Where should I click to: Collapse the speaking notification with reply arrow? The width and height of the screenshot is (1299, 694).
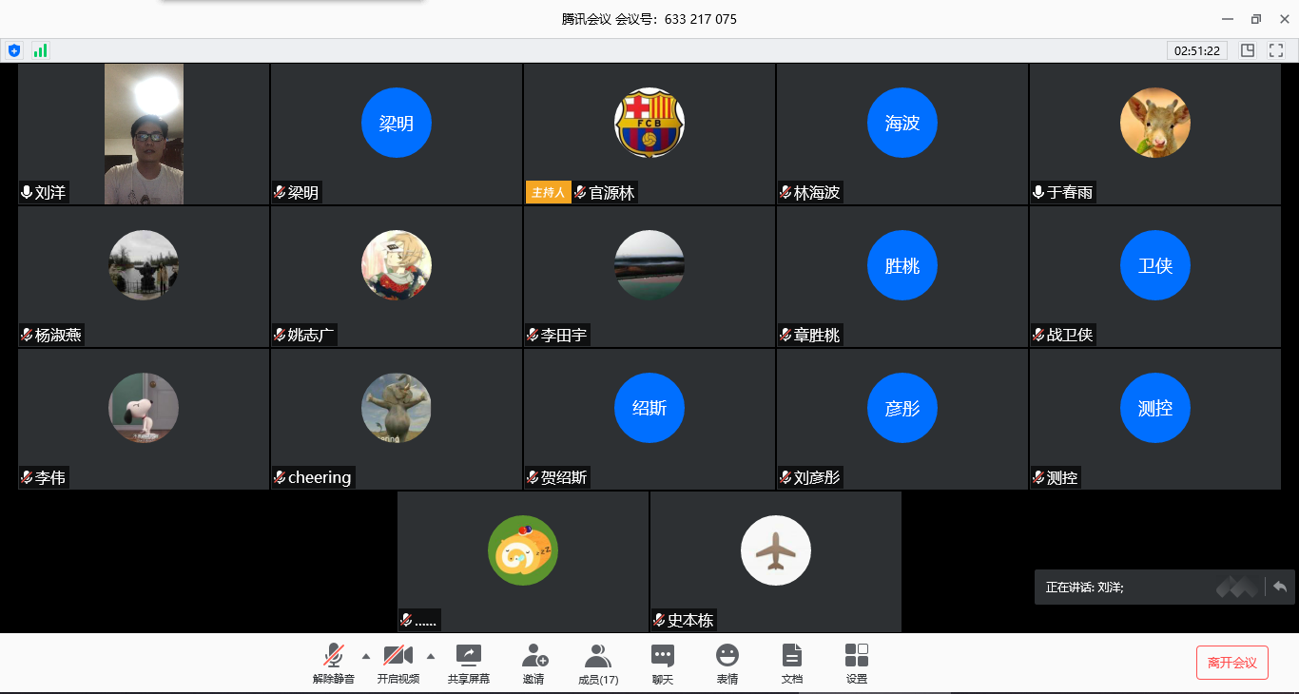[1280, 587]
